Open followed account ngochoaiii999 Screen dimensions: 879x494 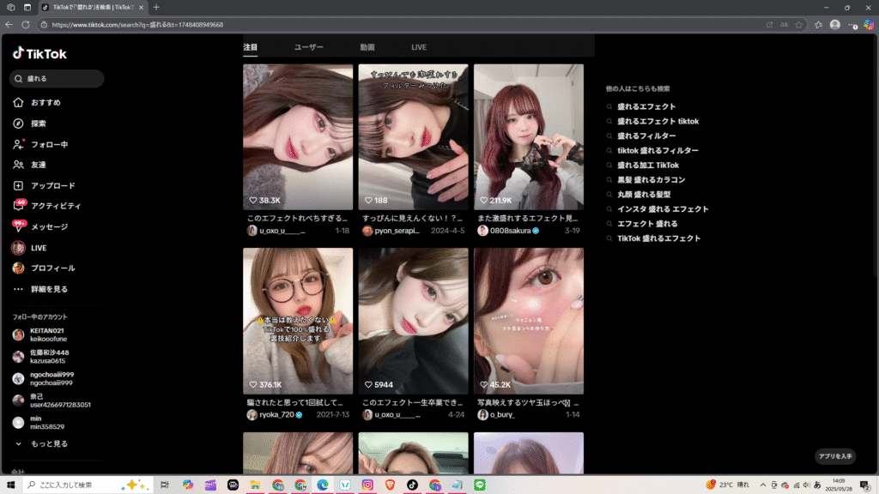pyautogui.click(x=43, y=378)
